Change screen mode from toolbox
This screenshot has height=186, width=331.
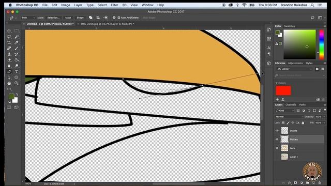(17, 107)
